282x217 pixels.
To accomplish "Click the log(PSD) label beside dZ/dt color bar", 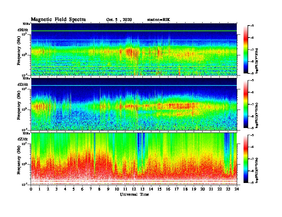I will tap(257, 170).
